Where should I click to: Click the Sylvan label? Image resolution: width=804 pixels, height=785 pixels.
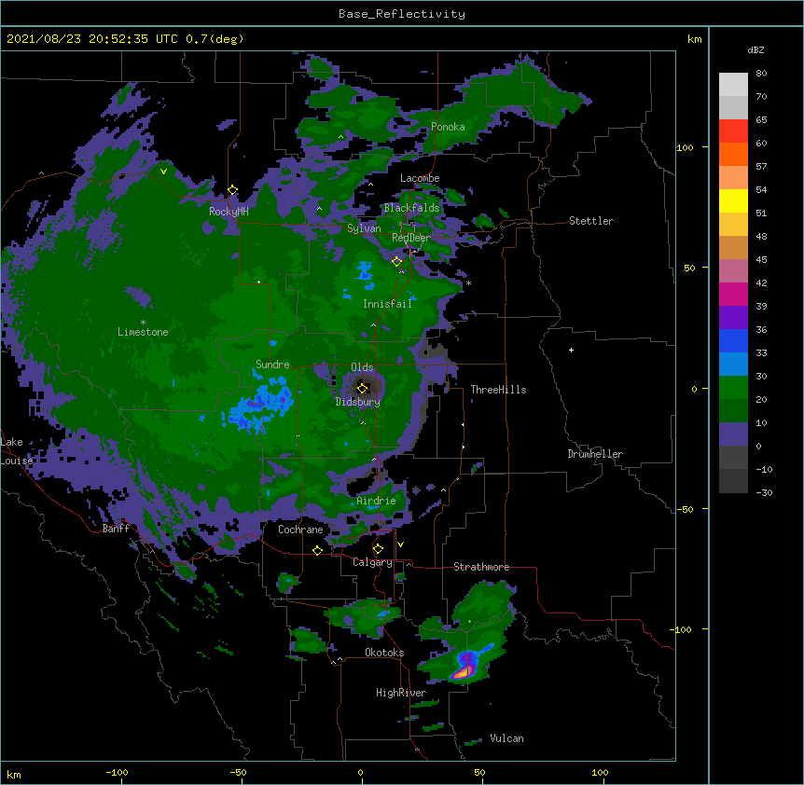pyautogui.click(x=364, y=228)
